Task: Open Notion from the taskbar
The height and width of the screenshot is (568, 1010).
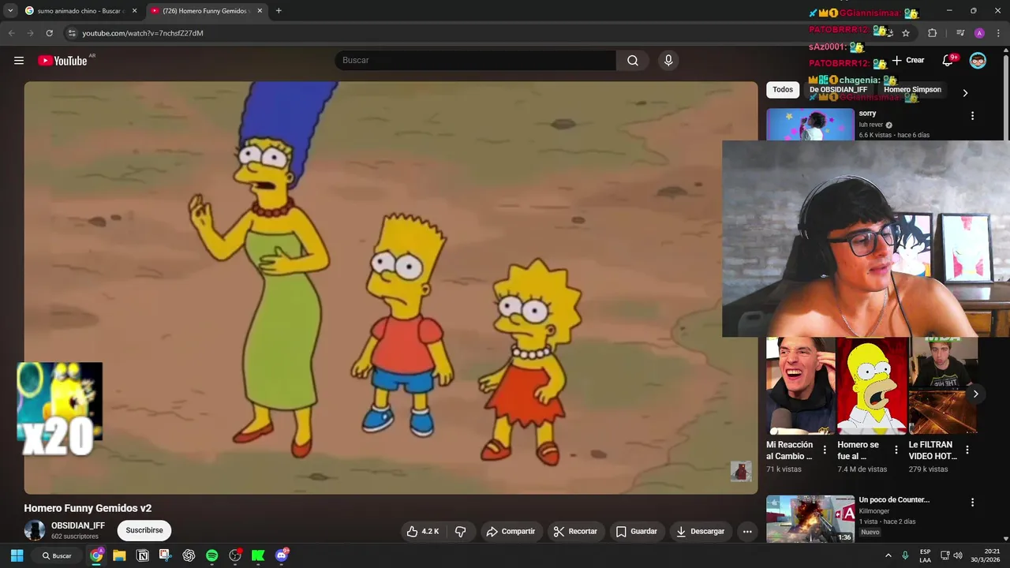Action: point(143,555)
